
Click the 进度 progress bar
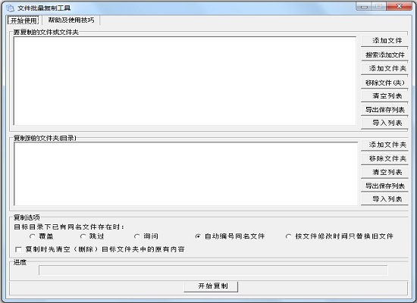point(213,270)
